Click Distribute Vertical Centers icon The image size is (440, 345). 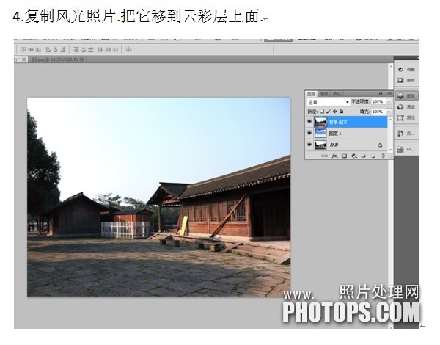click(x=84, y=50)
